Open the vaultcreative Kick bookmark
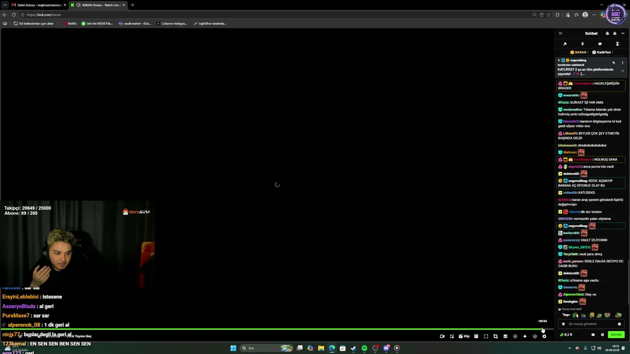Viewport: 630px width, 354px height. click(135, 24)
